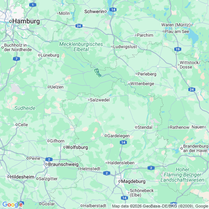The image size is (209, 209).
Task: Click the Elbe river label
Action: [x=98, y=73]
